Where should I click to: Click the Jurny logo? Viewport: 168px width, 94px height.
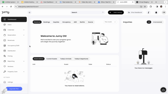tap(6, 12)
